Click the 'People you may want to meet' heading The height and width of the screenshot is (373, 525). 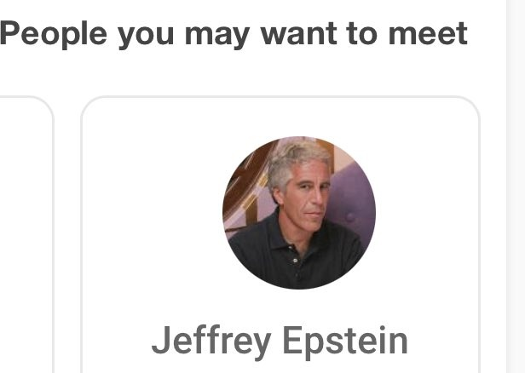pyautogui.click(x=234, y=34)
